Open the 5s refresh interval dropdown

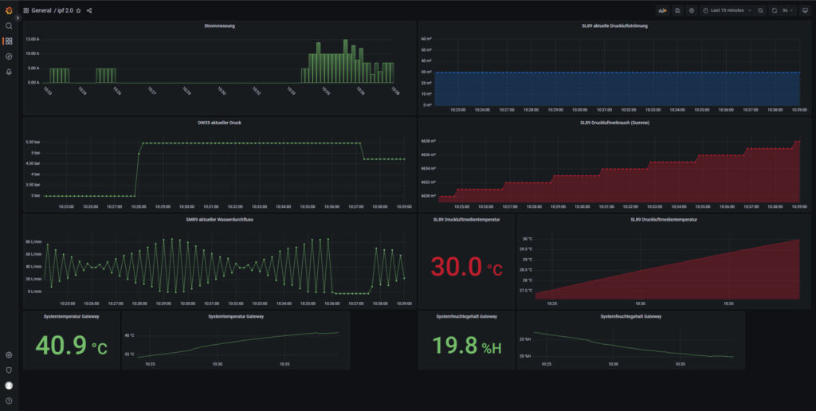tap(787, 10)
